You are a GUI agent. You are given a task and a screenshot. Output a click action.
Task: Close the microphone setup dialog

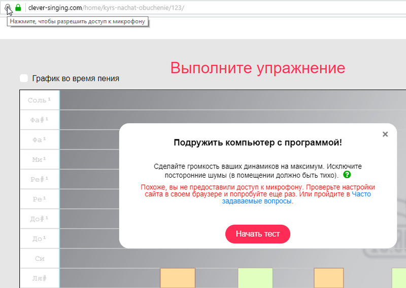point(385,134)
